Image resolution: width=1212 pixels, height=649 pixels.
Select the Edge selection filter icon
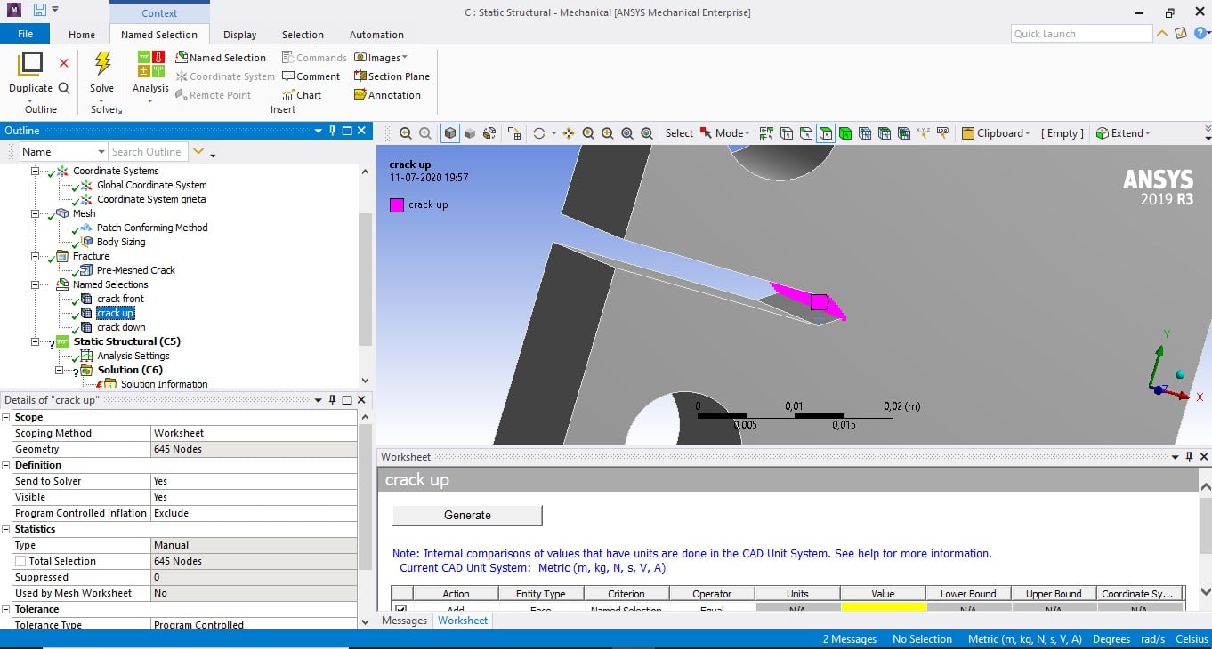(x=806, y=133)
